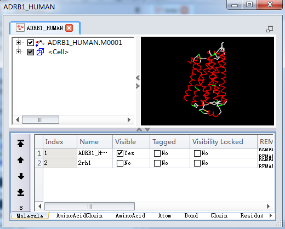Sort by Visibility Locked column header
This screenshot has width=285, height=229.
point(224,142)
